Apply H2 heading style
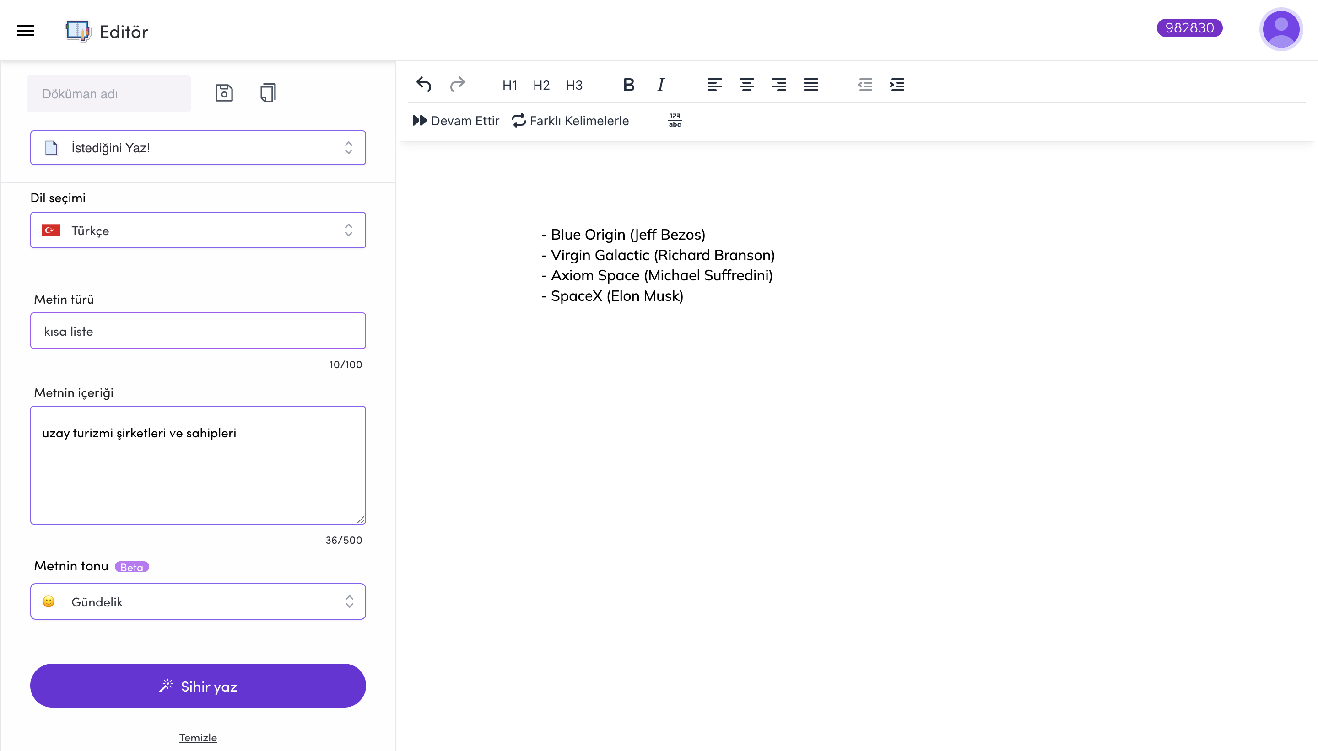This screenshot has height=751, width=1318. [541, 85]
